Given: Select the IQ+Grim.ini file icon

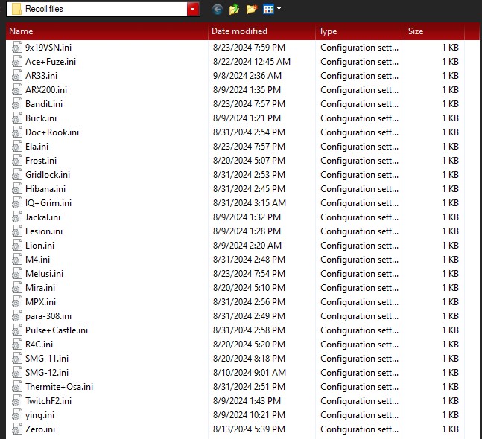Looking at the screenshot, I should pos(17,202).
